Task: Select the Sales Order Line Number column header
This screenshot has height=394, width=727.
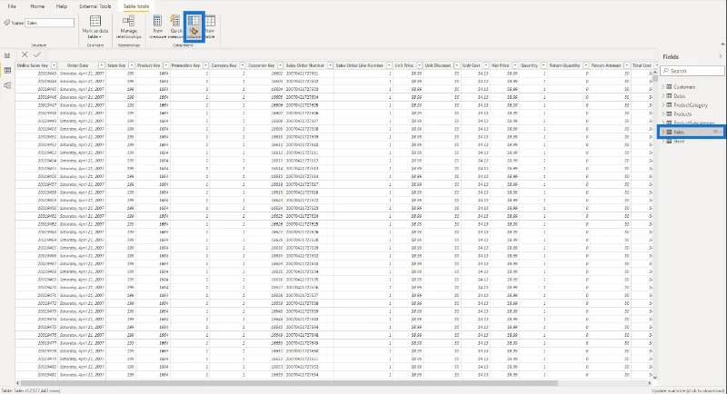Action: click(x=363, y=65)
